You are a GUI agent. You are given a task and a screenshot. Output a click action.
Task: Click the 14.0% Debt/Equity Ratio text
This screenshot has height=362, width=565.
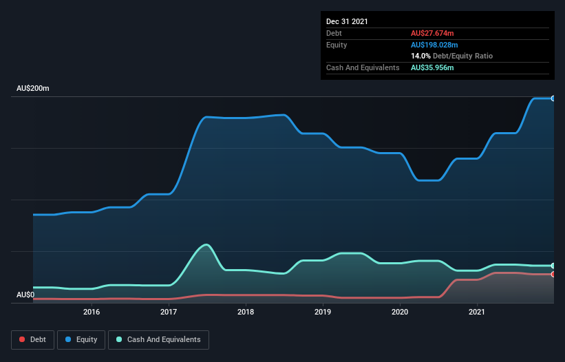pyautogui.click(x=451, y=56)
